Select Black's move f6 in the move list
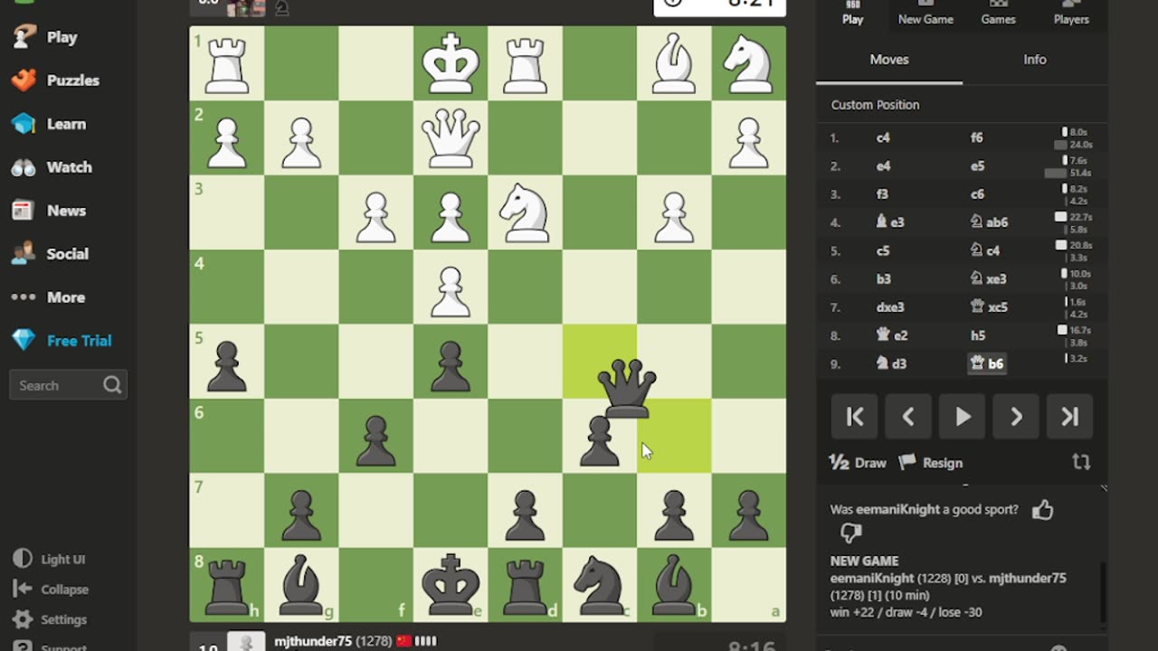This screenshot has width=1158, height=651. pyautogui.click(x=976, y=138)
